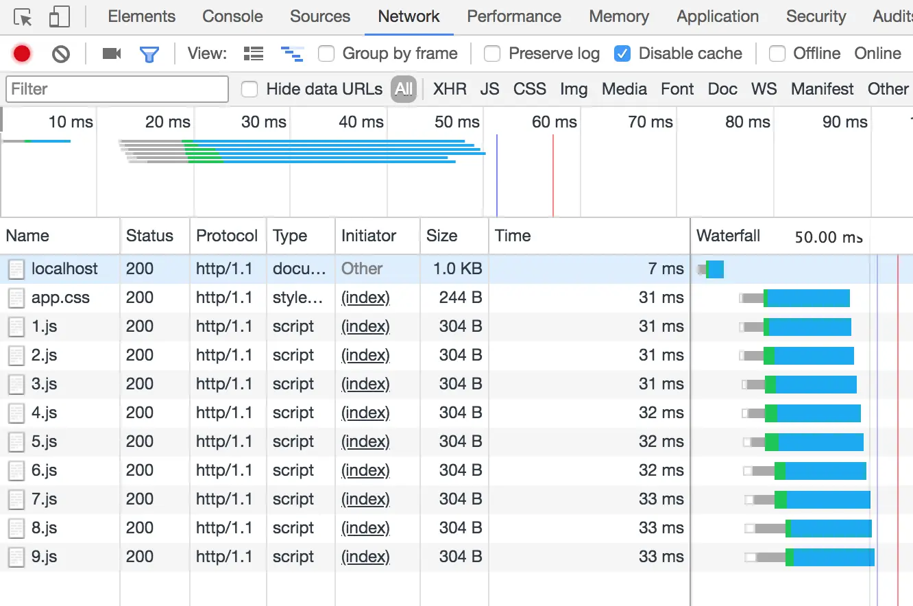
Task: Check Hide data URLs checkbox
Action: click(249, 89)
